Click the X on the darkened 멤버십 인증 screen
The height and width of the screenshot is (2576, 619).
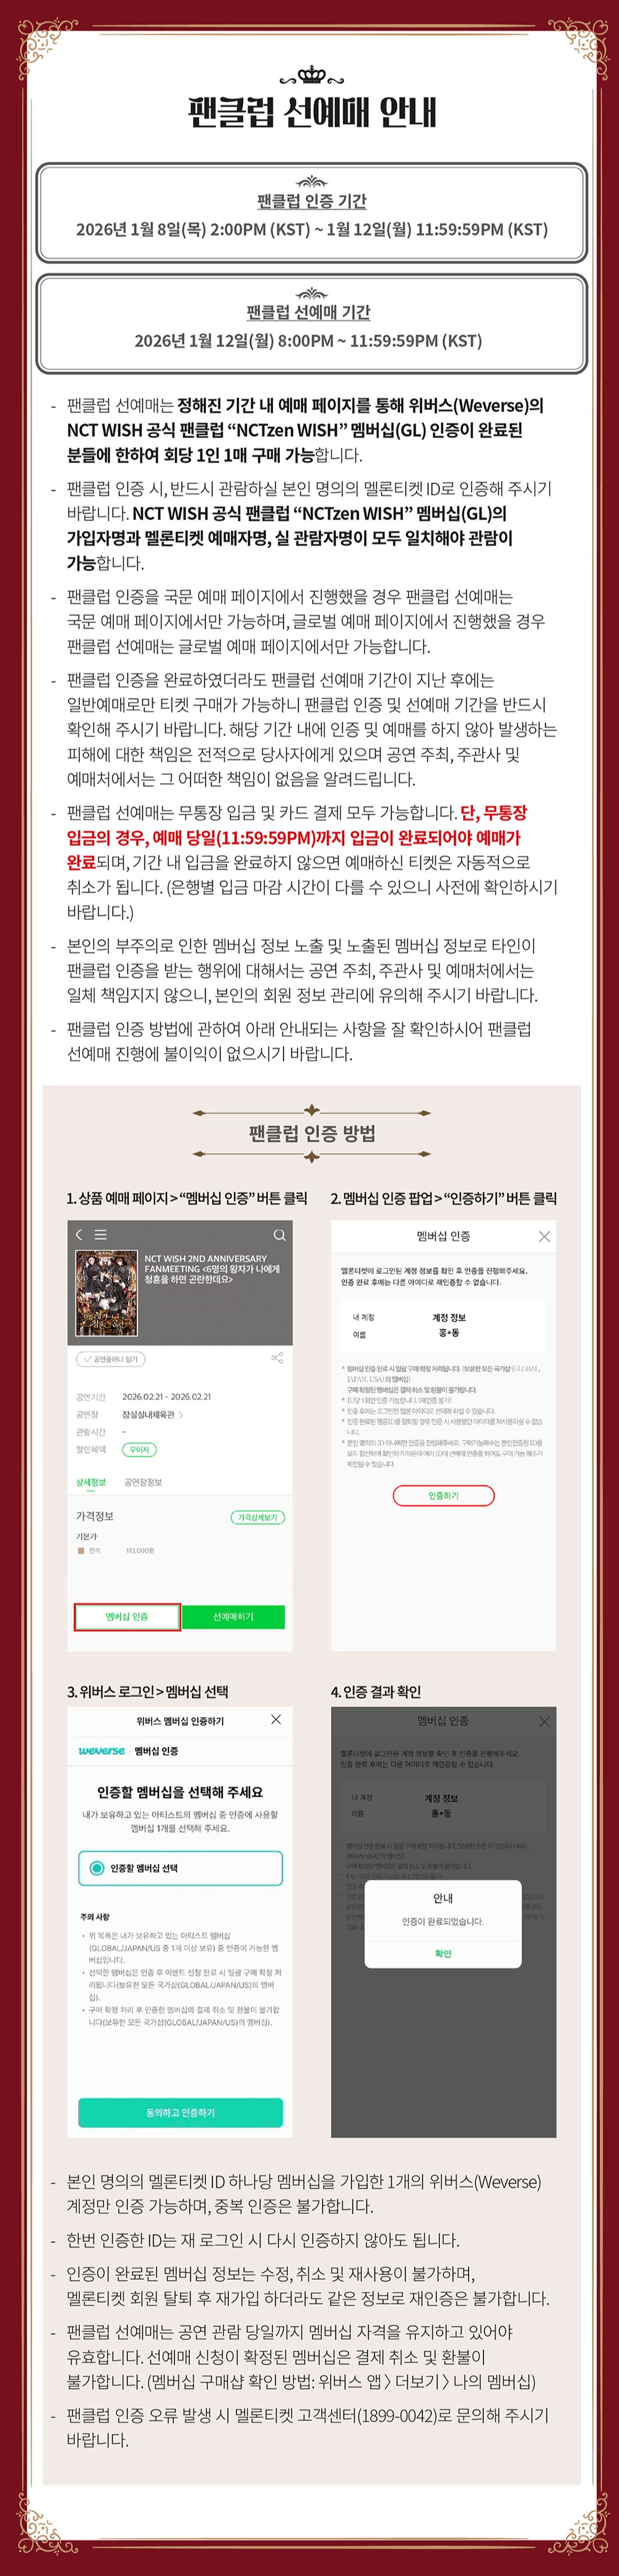pyautogui.click(x=544, y=1721)
